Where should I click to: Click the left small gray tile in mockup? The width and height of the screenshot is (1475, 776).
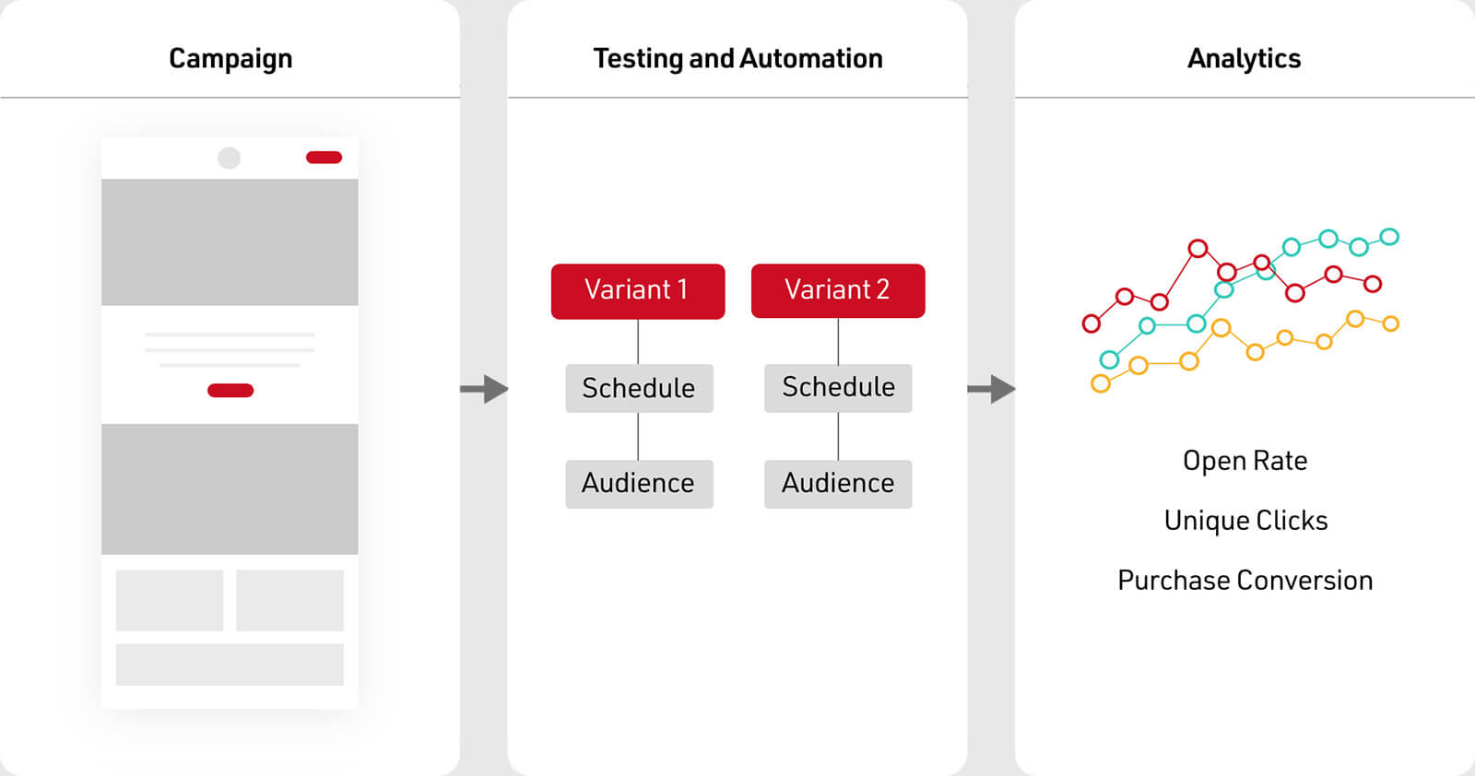pos(170,600)
